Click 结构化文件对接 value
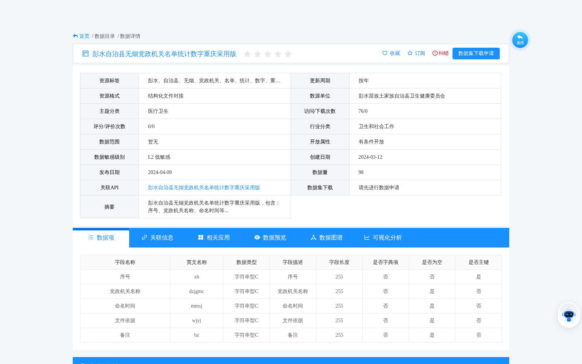The image size is (582, 364). click(x=166, y=96)
